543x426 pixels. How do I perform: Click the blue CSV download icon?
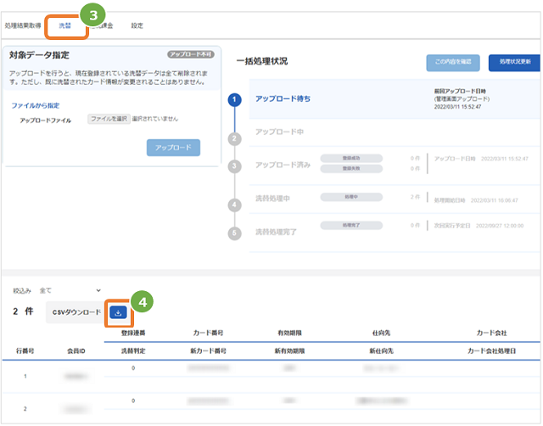(118, 313)
